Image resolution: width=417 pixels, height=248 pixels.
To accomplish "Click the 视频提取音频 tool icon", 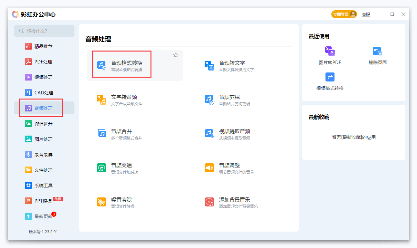I will 209,134.
